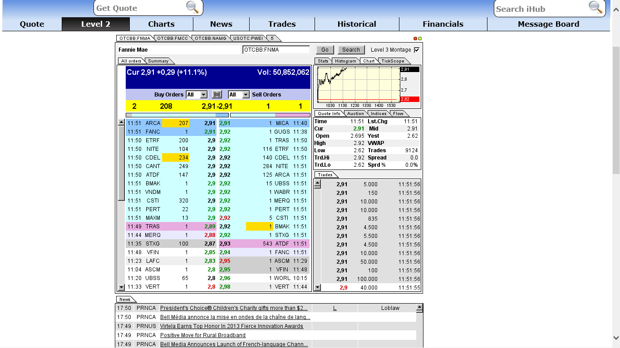
Task: Click the magnifying glass in Get Quote box
Action: tap(192, 8)
